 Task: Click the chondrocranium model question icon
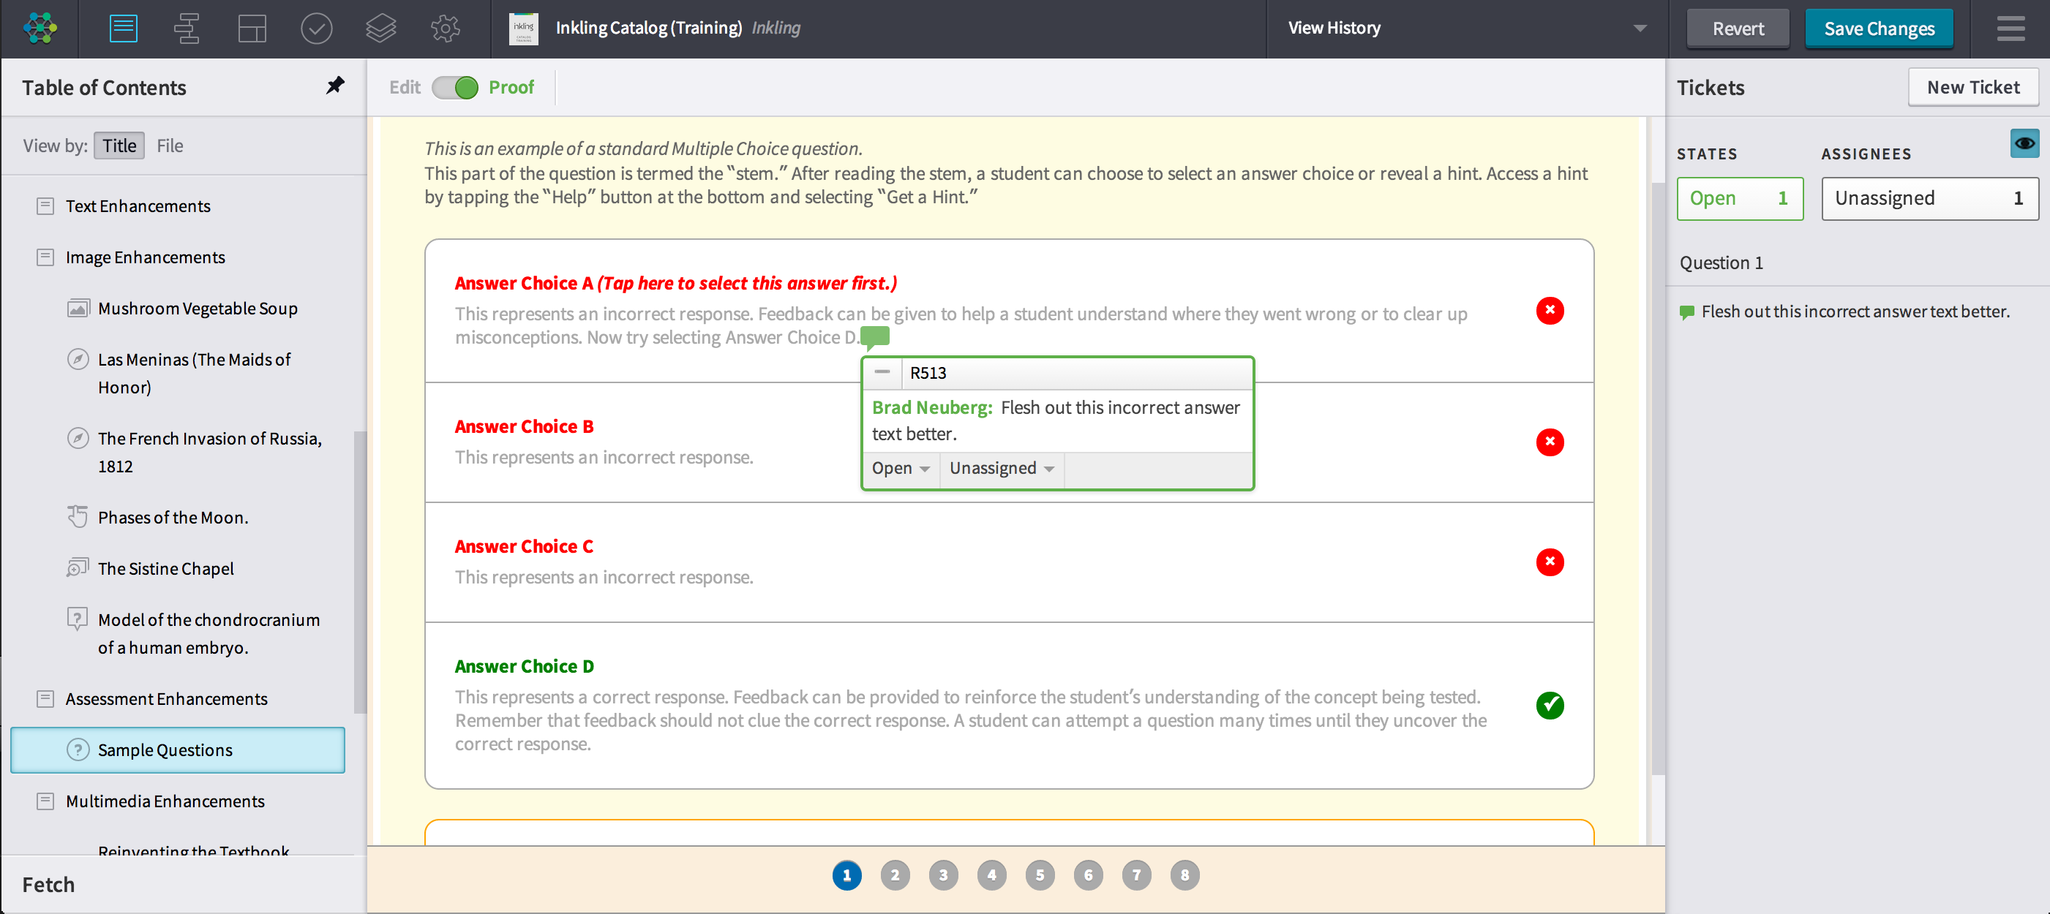tap(78, 619)
